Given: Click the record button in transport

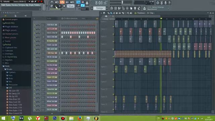Looking at the screenshot, I should pos(64,6).
